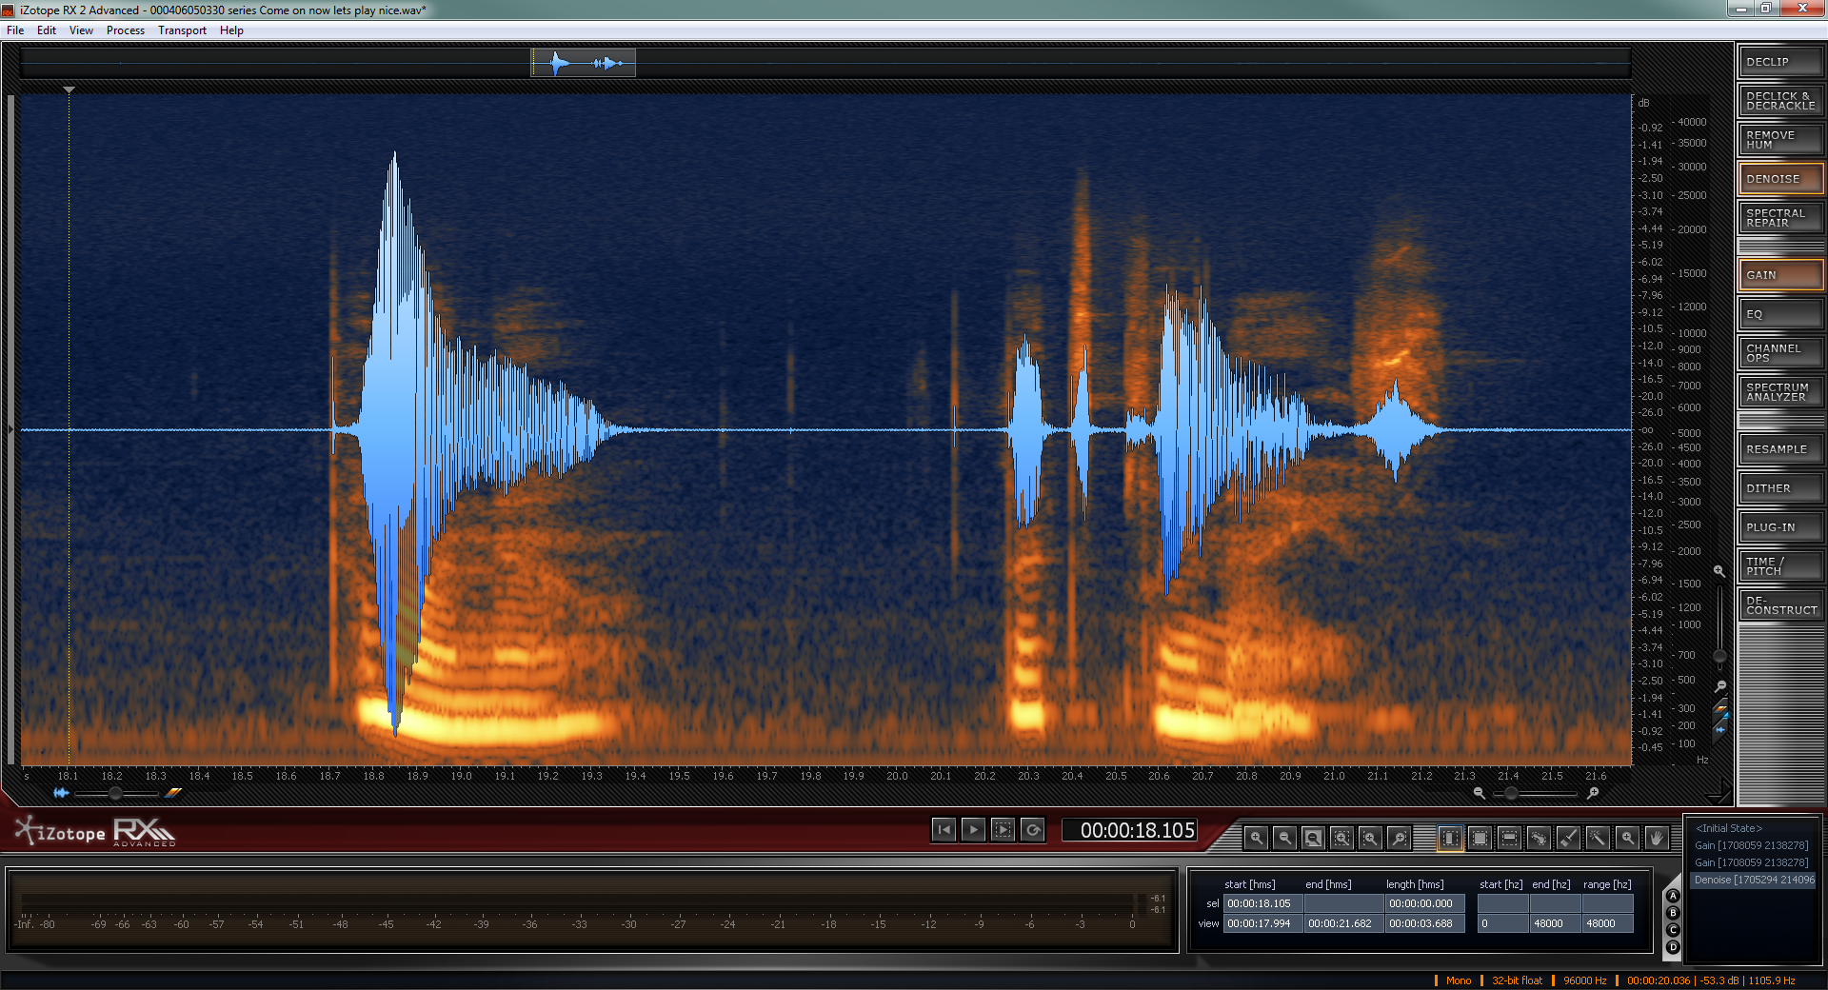Click the zoom out full icon with dotted frame
This screenshot has width=1828, height=990.
click(1341, 838)
